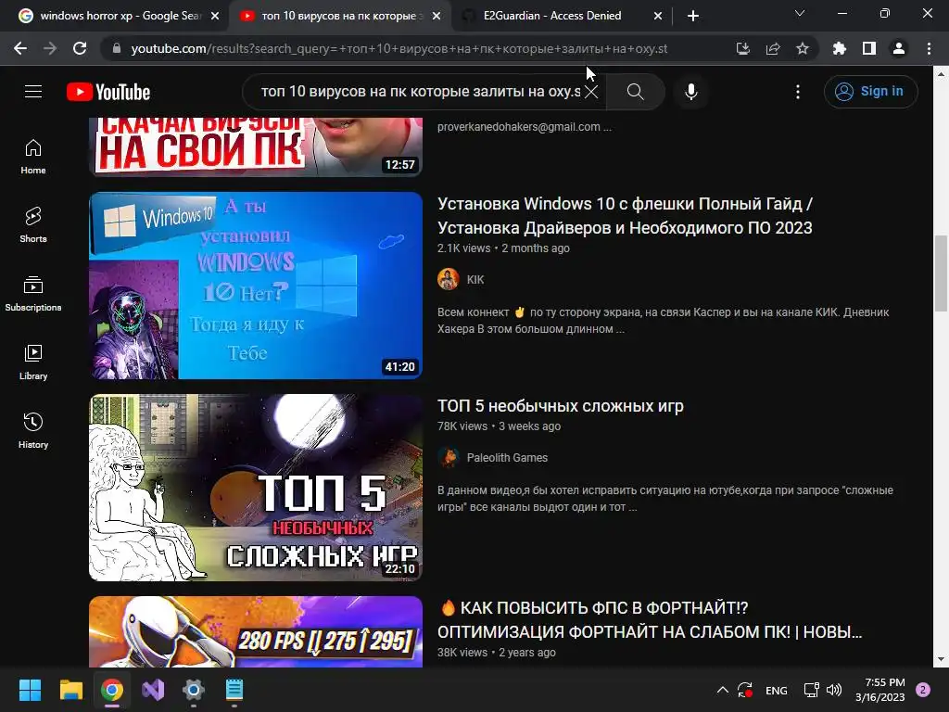This screenshot has height=712, width=949.
Task: Open Windows 10 installation video thumbnail
Action: (256, 286)
